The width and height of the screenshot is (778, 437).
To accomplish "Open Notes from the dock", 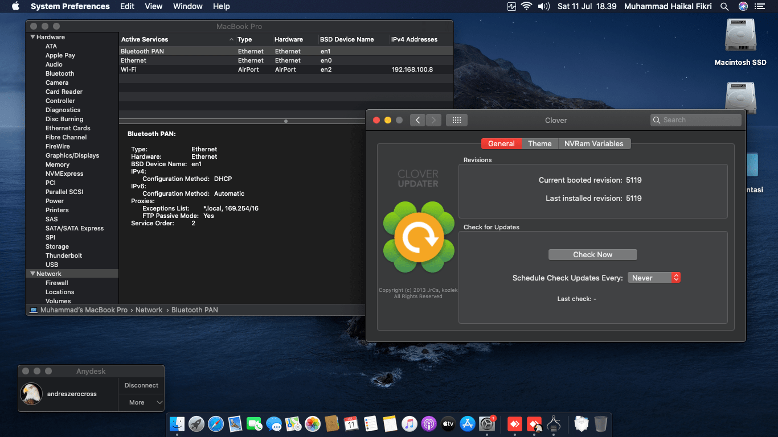I will tap(390, 423).
